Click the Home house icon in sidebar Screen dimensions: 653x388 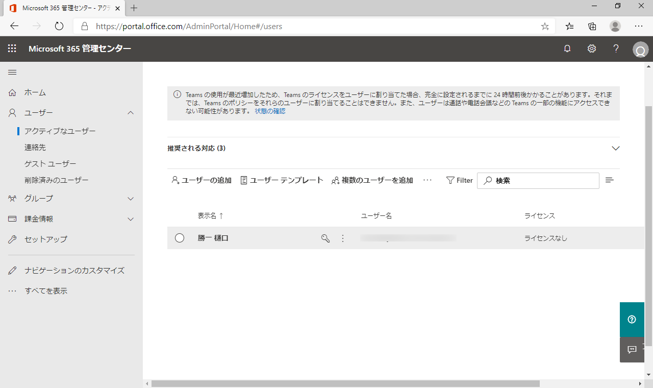tap(13, 92)
